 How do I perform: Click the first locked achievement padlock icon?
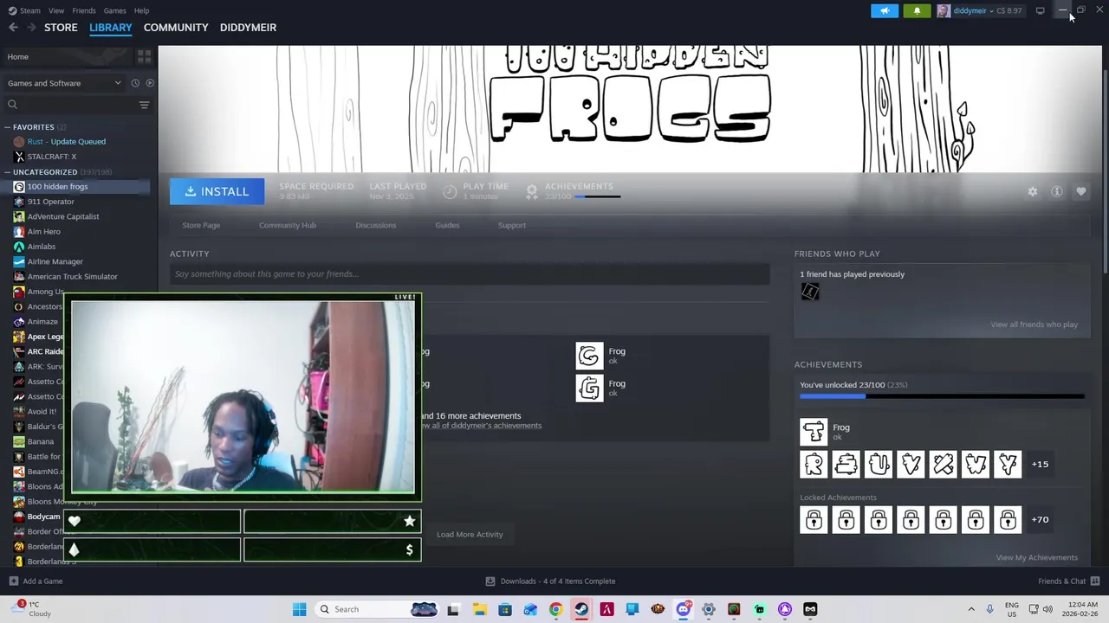click(814, 520)
